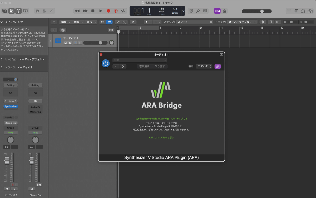Adjust the horizontal zoom slider
Viewport: 316px width, 198px height.
(x=308, y=22)
